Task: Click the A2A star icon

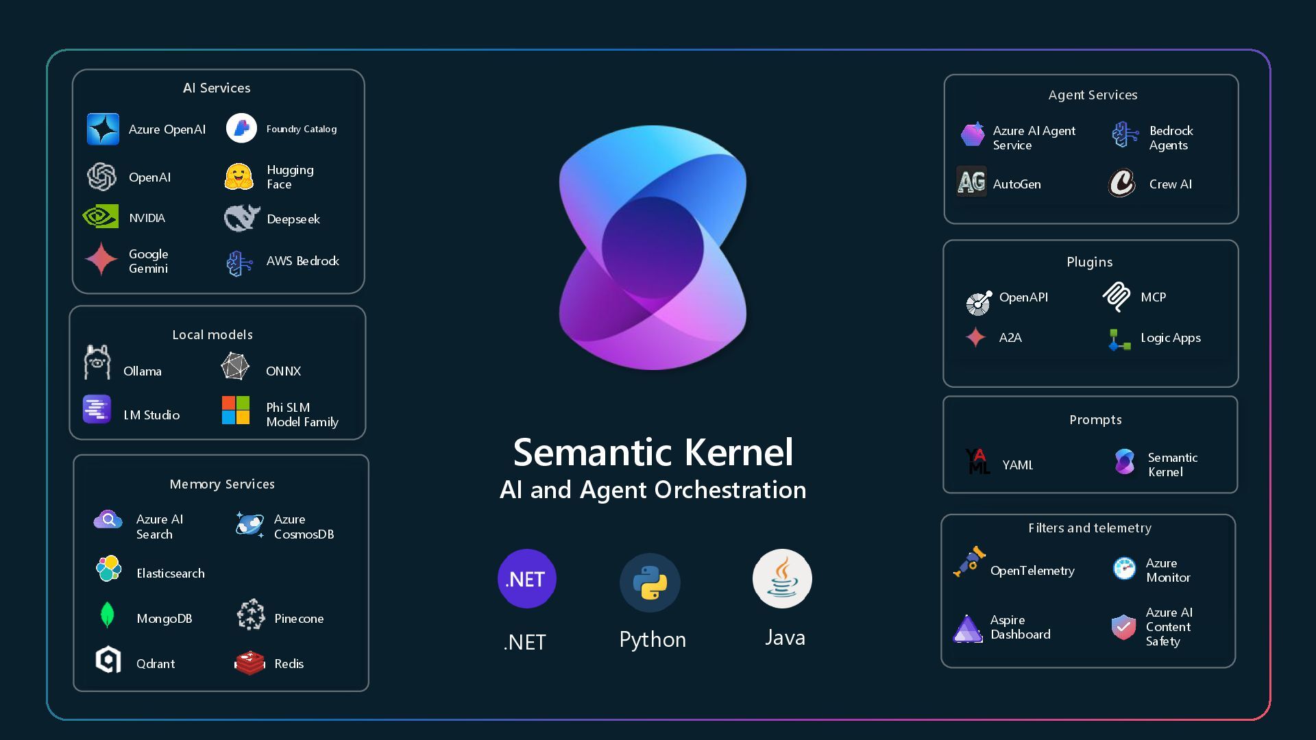Action: coord(975,337)
